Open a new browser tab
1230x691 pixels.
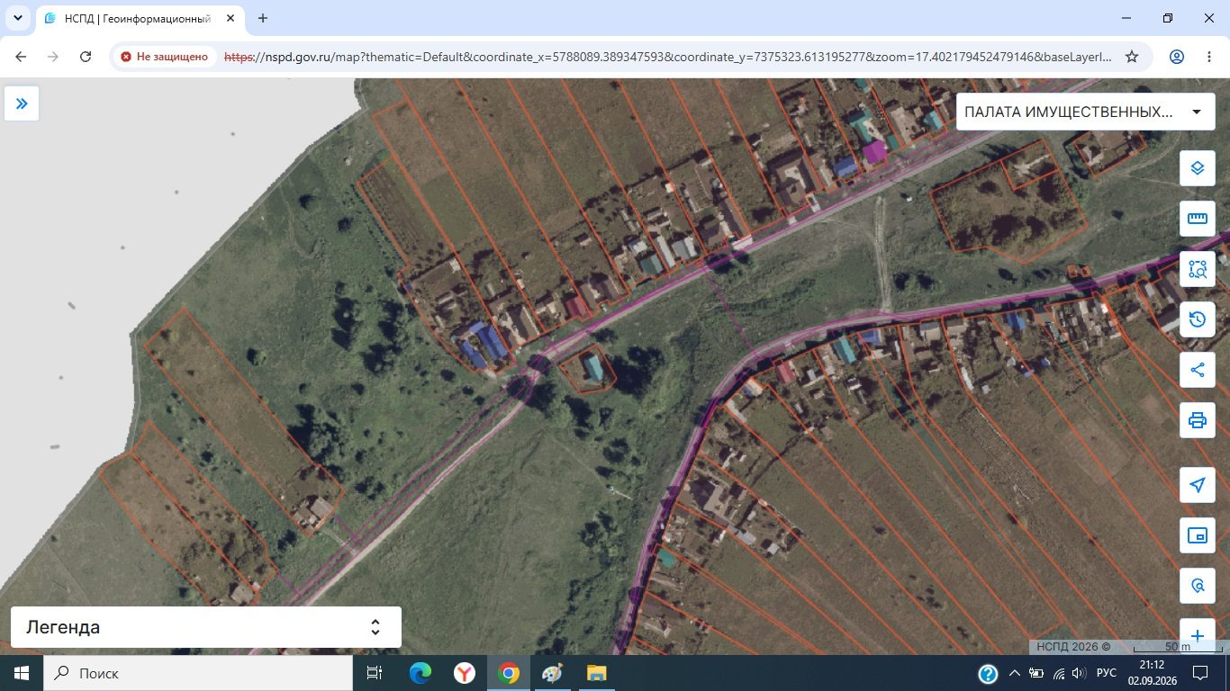263,18
